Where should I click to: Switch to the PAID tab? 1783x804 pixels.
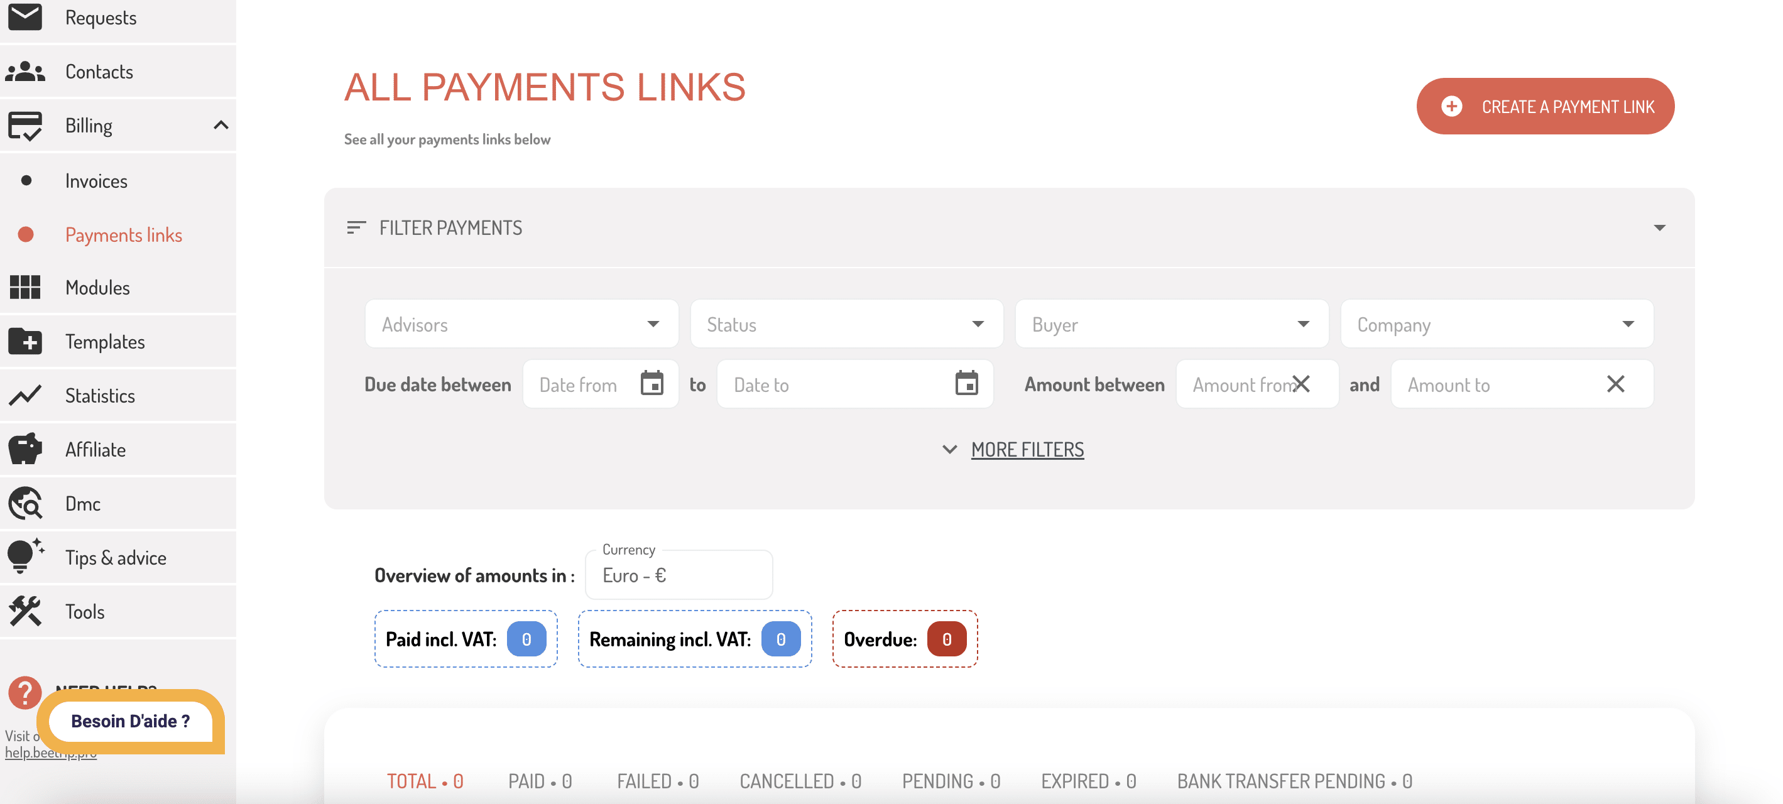(x=540, y=781)
